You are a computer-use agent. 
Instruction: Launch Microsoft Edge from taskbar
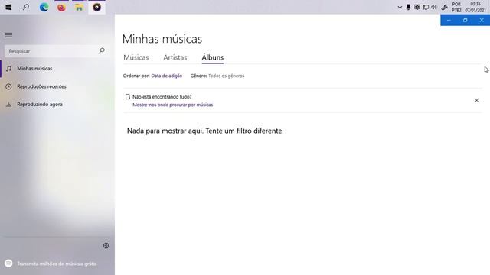pyautogui.click(x=44, y=7)
